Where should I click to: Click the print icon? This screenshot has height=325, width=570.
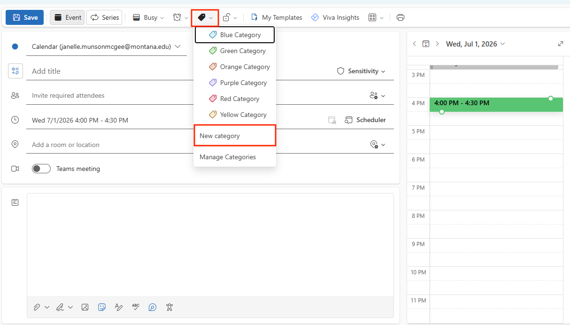tap(400, 17)
